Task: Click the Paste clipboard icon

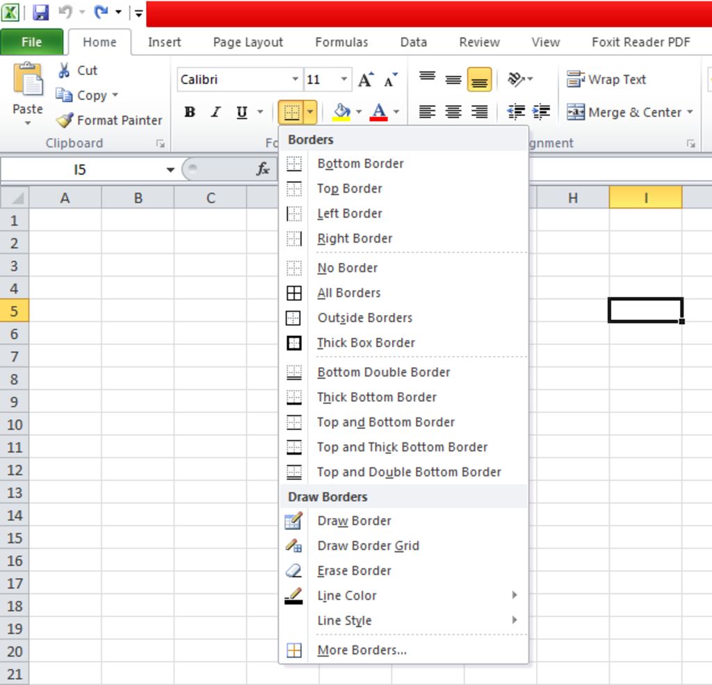Action: [x=28, y=79]
